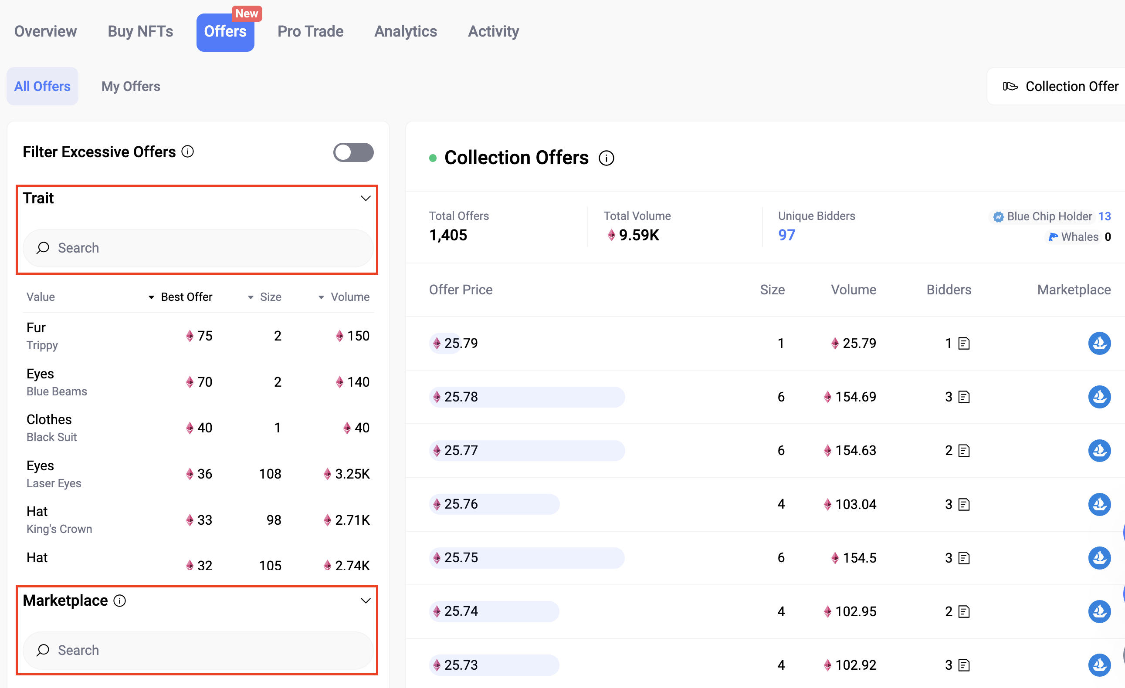Click the Unique Bidders count 97

click(786, 235)
